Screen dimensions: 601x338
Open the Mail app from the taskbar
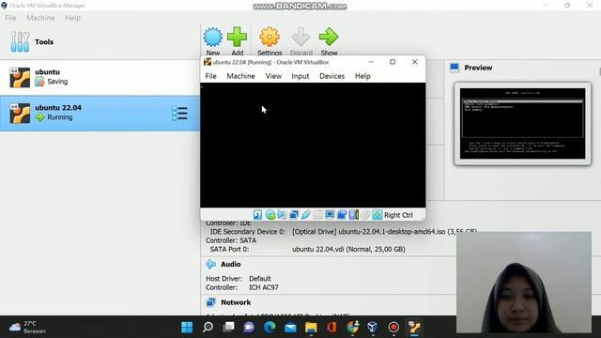pos(290,328)
